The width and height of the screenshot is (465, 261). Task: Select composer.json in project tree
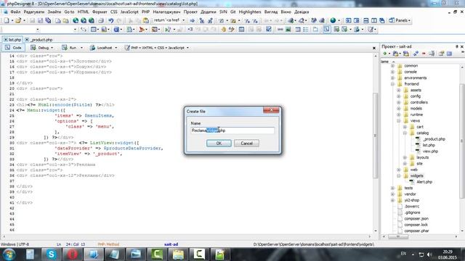click(x=416, y=219)
